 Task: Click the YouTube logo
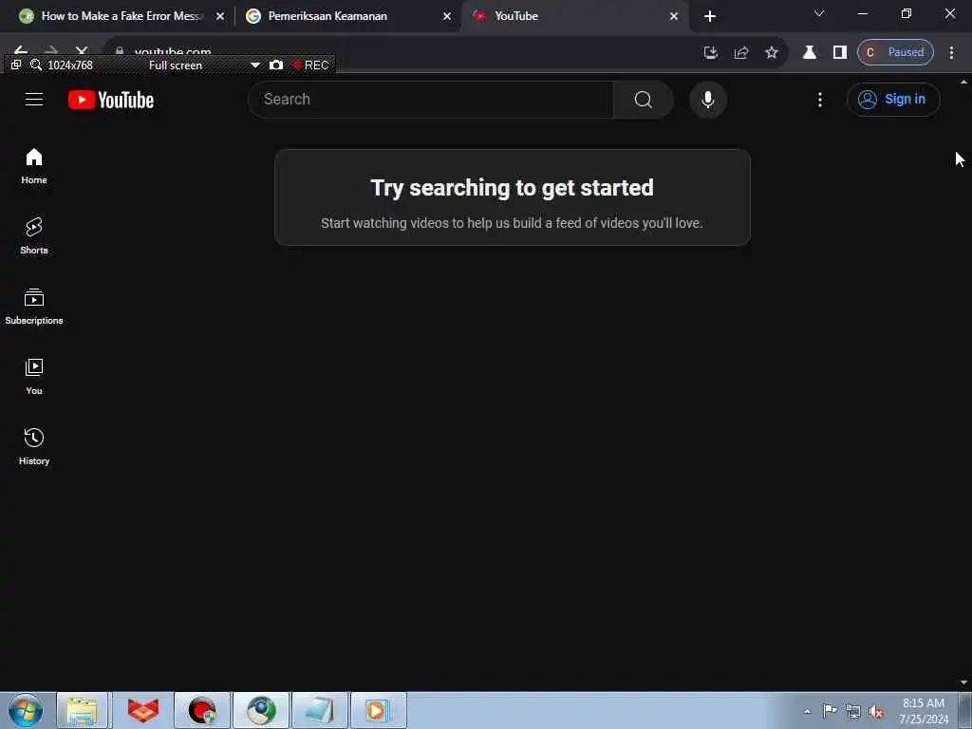point(111,100)
